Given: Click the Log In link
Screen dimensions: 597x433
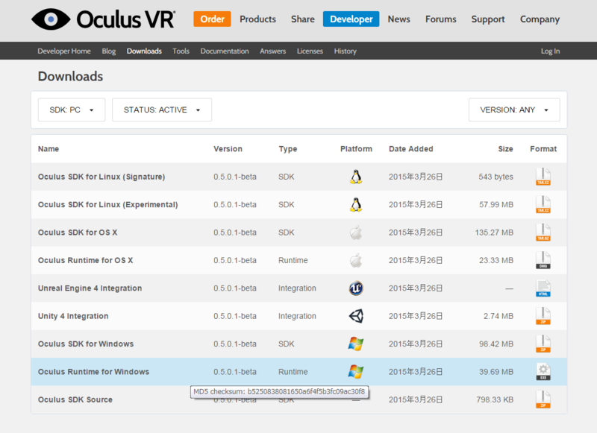Looking at the screenshot, I should tap(550, 51).
